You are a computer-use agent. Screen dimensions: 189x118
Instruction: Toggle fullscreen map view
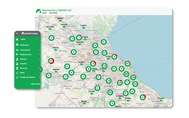pyautogui.click(x=37, y=25)
